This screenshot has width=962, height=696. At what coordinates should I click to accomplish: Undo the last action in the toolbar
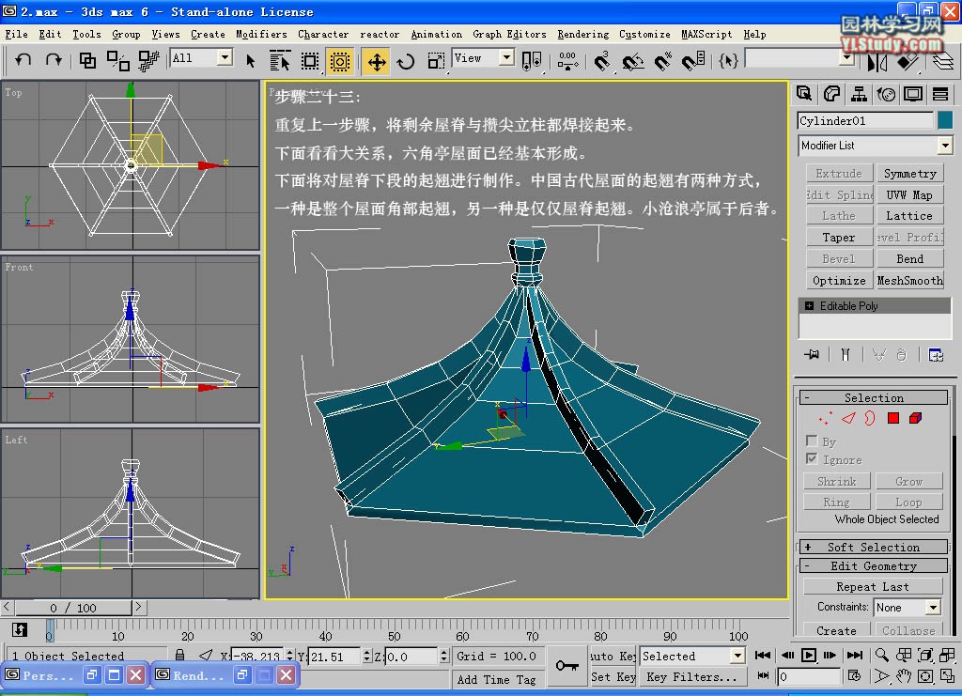coord(23,60)
